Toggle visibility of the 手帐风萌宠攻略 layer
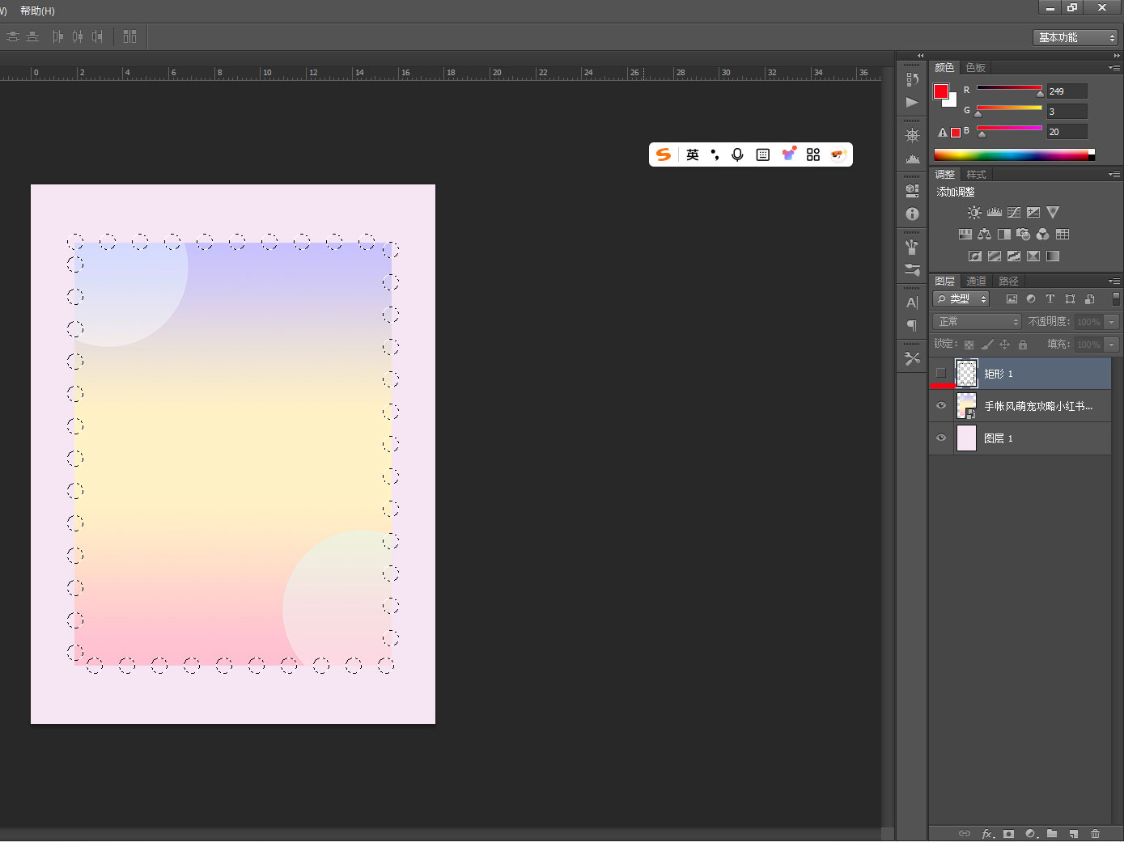Viewport: 1124px width, 842px height. [x=940, y=406]
